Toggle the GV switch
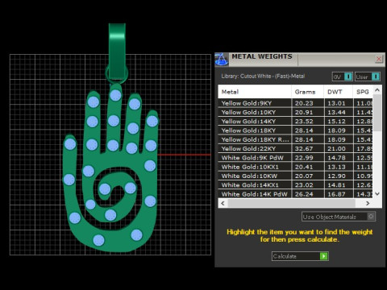The height and width of the screenshot is (290, 387). pyautogui.click(x=342, y=77)
